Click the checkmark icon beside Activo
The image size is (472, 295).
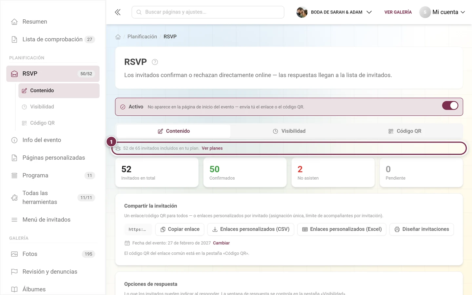[123, 107]
